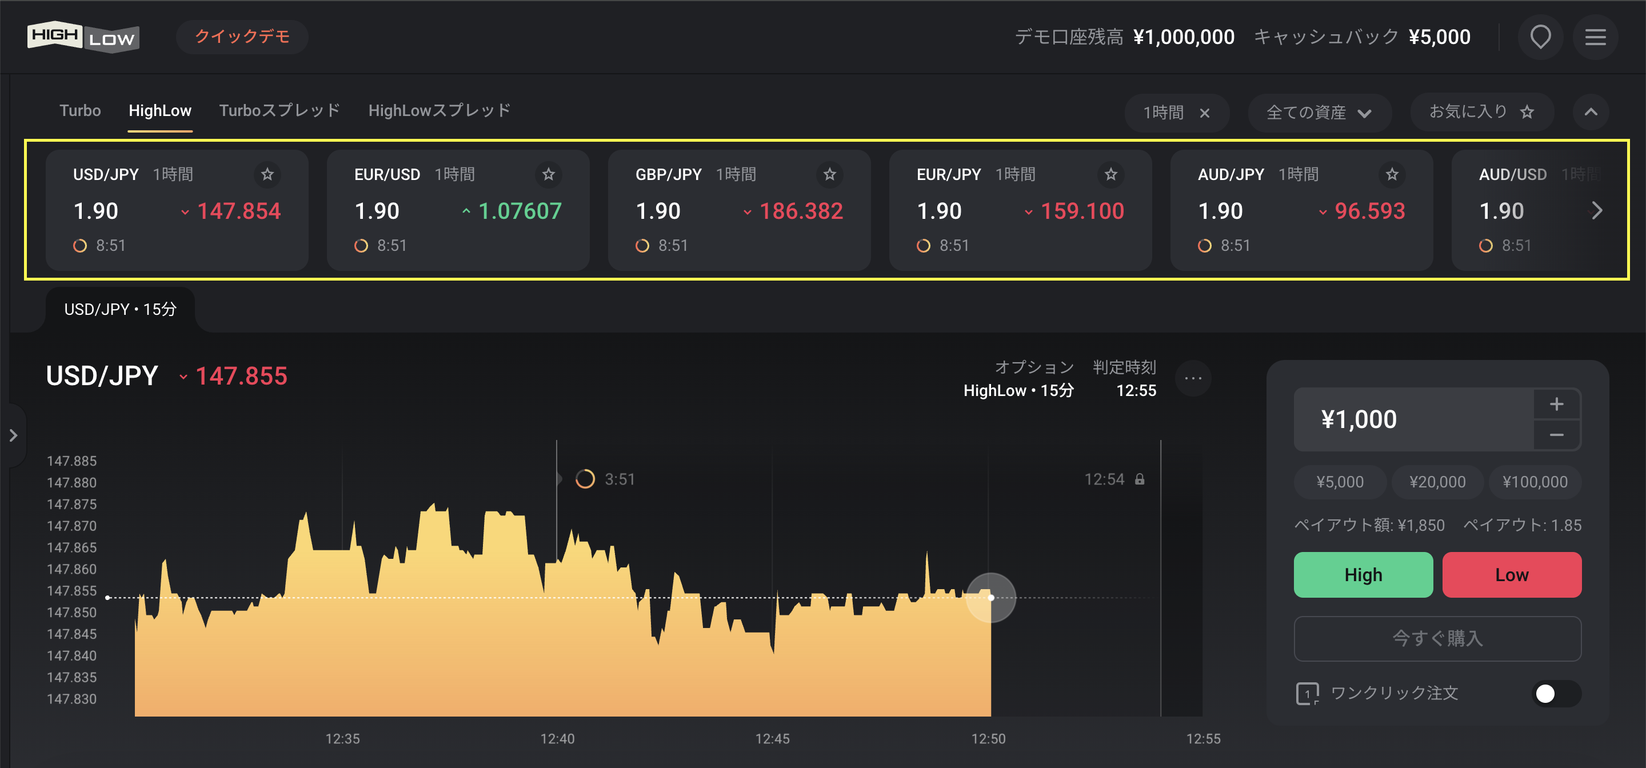Toggle the EUR/USD favorite star
The width and height of the screenshot is (1646, 768).
(x=548, y=174)
